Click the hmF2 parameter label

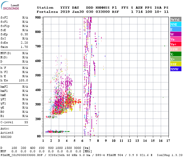point(4,87)
